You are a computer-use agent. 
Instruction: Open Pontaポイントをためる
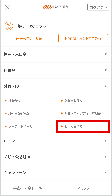coord(83,38)
